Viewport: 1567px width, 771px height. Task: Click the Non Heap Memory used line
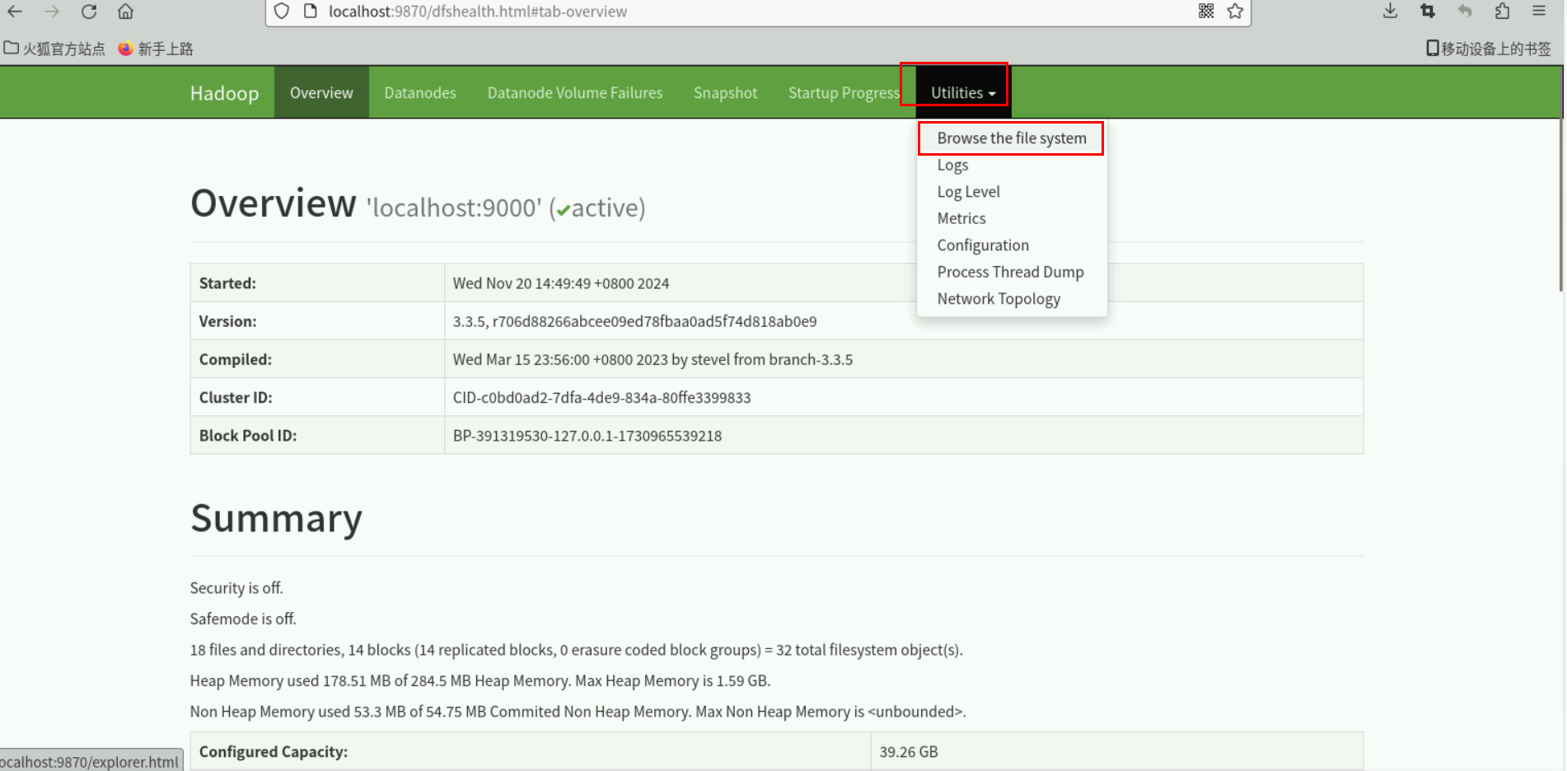click(578, 712)
